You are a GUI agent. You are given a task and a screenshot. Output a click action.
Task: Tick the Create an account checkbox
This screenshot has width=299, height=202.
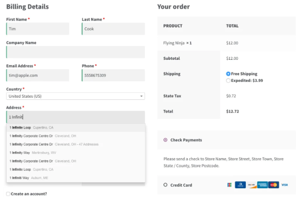[8, 194]
